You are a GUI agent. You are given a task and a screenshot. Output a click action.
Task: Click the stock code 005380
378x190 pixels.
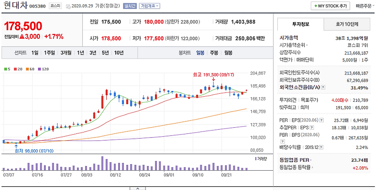37,6
